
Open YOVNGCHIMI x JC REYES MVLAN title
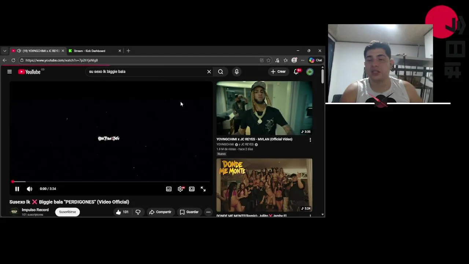(254, 139)
